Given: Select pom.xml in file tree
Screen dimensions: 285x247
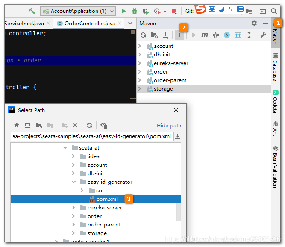Looking at the screenshot, I should pos(96,199).
